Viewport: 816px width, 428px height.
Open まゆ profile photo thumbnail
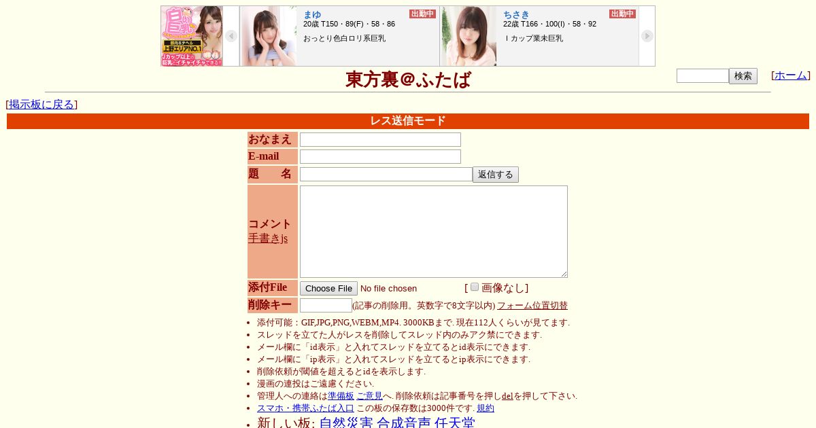(269, 36)
